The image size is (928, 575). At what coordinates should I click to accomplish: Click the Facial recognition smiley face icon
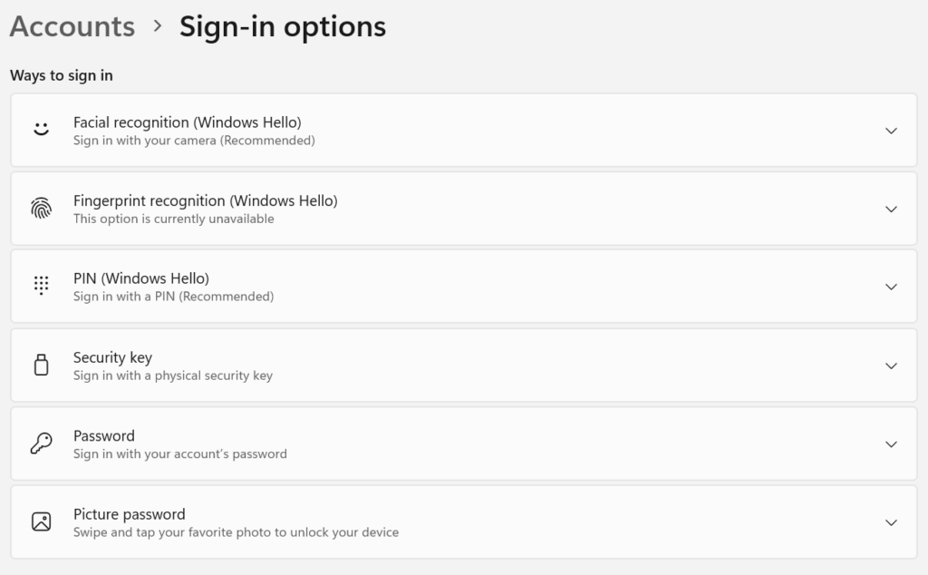coord(41,130)
